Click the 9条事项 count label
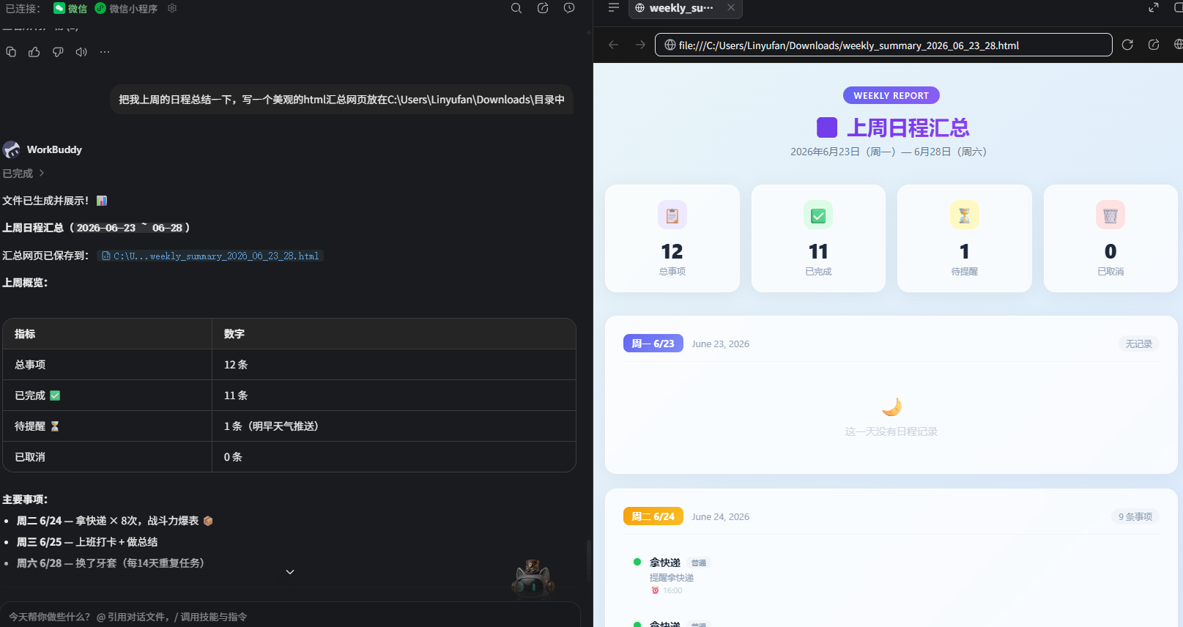 [1135, 517]
